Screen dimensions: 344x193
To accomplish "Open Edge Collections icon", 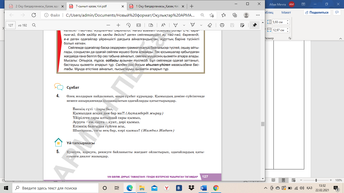I will (x=235, y=15).
